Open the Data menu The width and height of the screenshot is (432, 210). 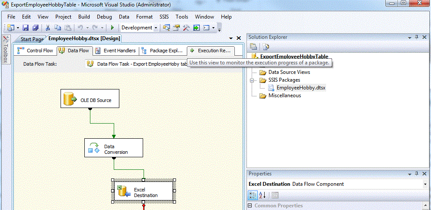124,17
